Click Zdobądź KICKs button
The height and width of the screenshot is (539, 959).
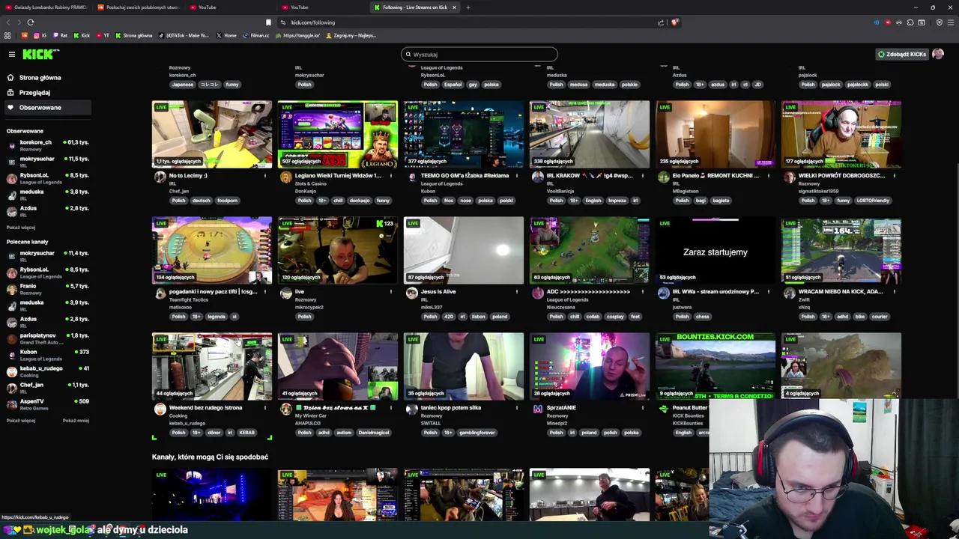point(902,54)
